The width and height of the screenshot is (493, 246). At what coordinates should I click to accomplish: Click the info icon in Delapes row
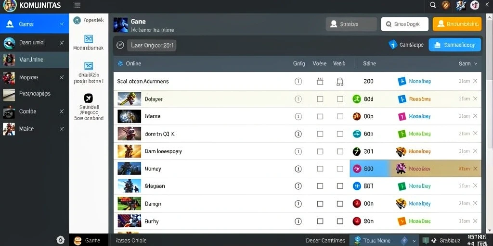tap(298, 99)
